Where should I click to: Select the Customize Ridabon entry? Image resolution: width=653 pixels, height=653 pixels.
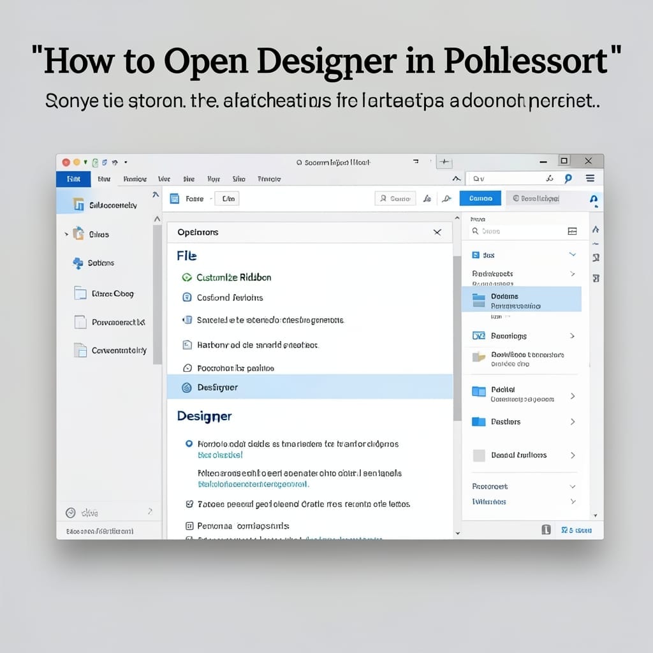click(233, 277)
